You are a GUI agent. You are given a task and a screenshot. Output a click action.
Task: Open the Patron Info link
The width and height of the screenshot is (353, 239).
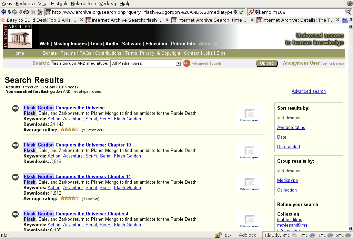click(183, 44)
